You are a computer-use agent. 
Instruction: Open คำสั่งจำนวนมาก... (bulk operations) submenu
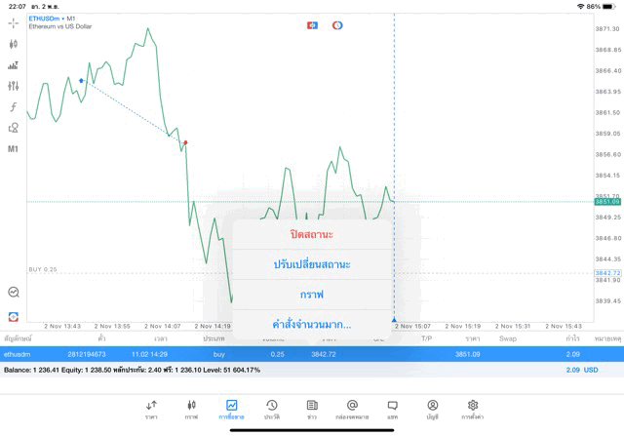point(312,324)
